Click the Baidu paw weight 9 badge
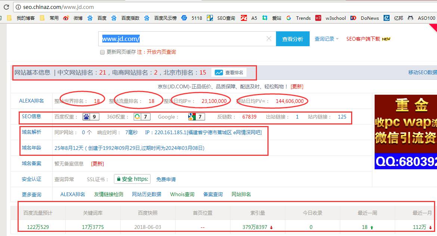Viewport: 437px width, 236px height. click(91, 117)
